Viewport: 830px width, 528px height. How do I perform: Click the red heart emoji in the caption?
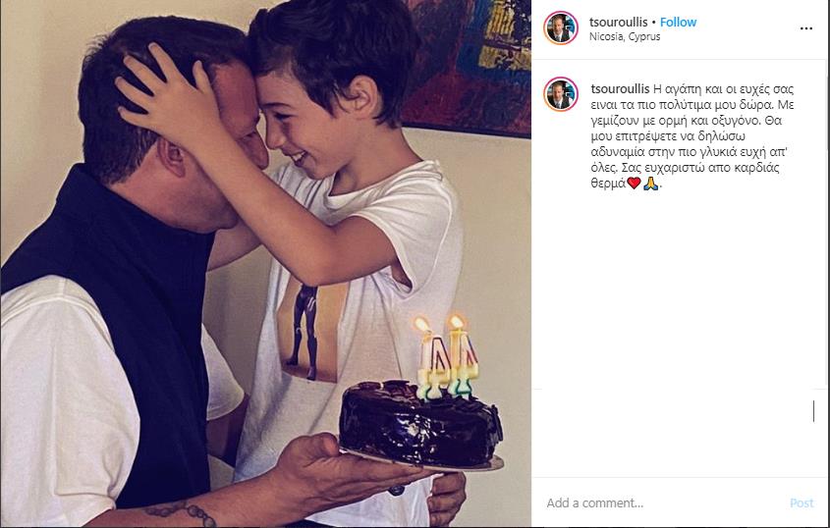634,184
